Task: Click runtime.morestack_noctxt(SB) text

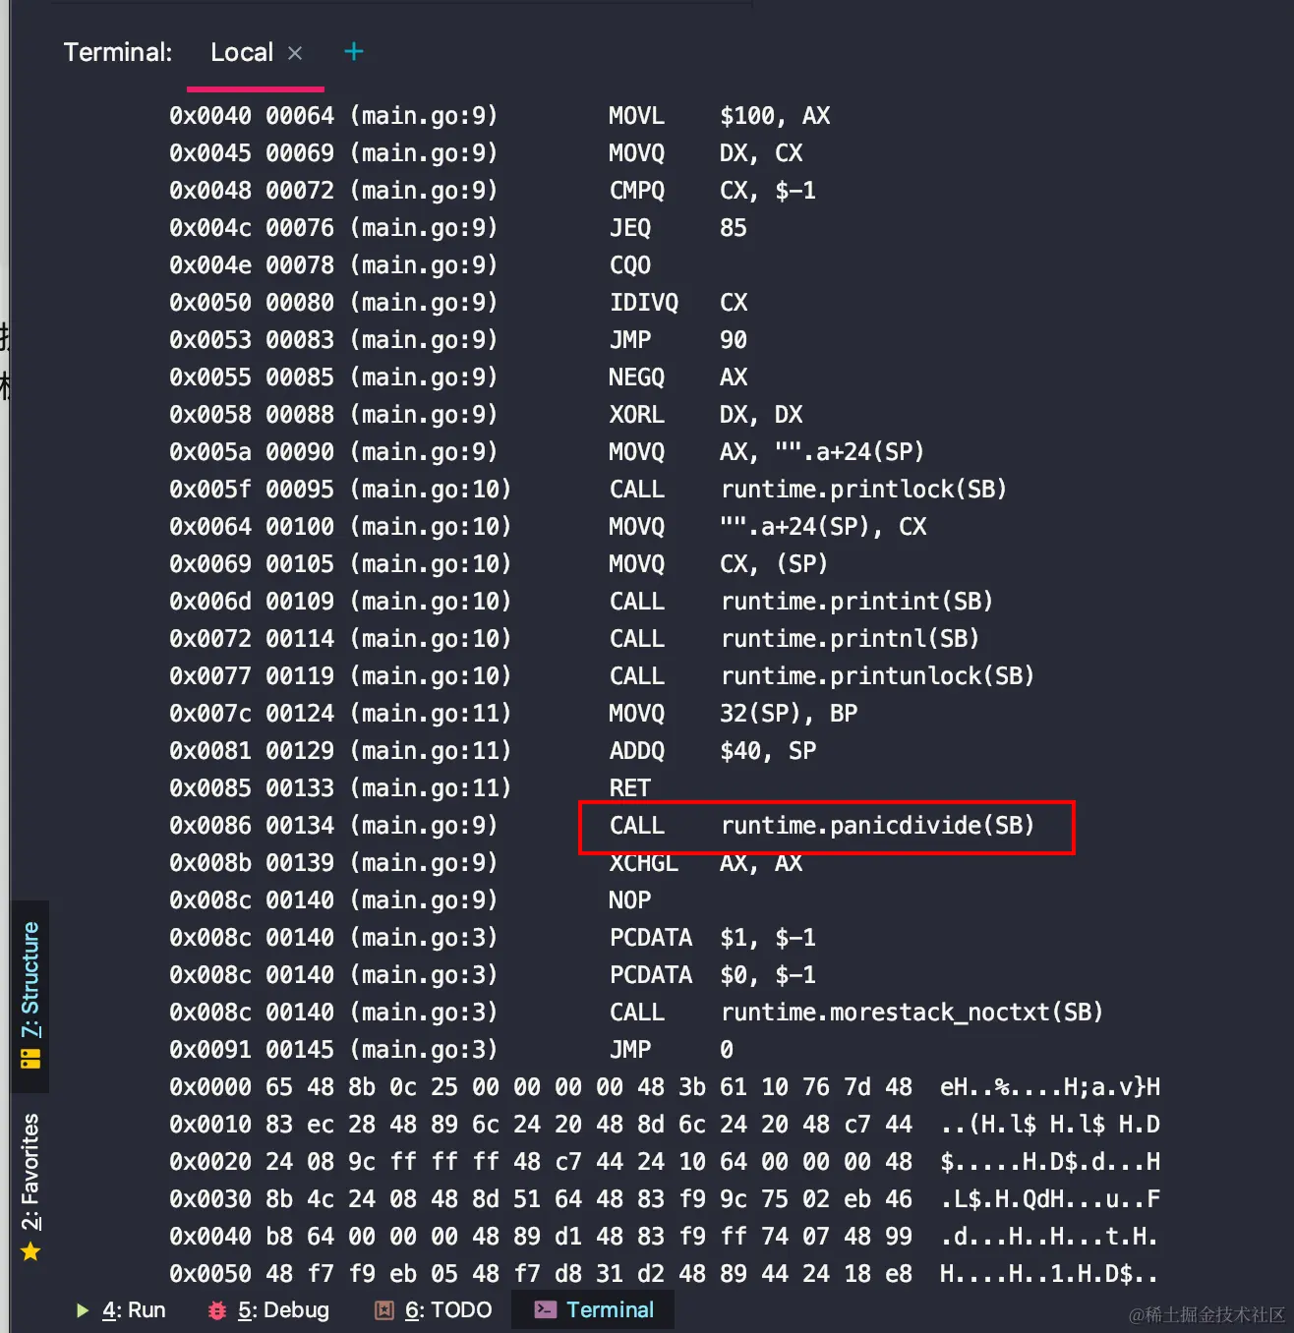Action: coord(912,1013)
